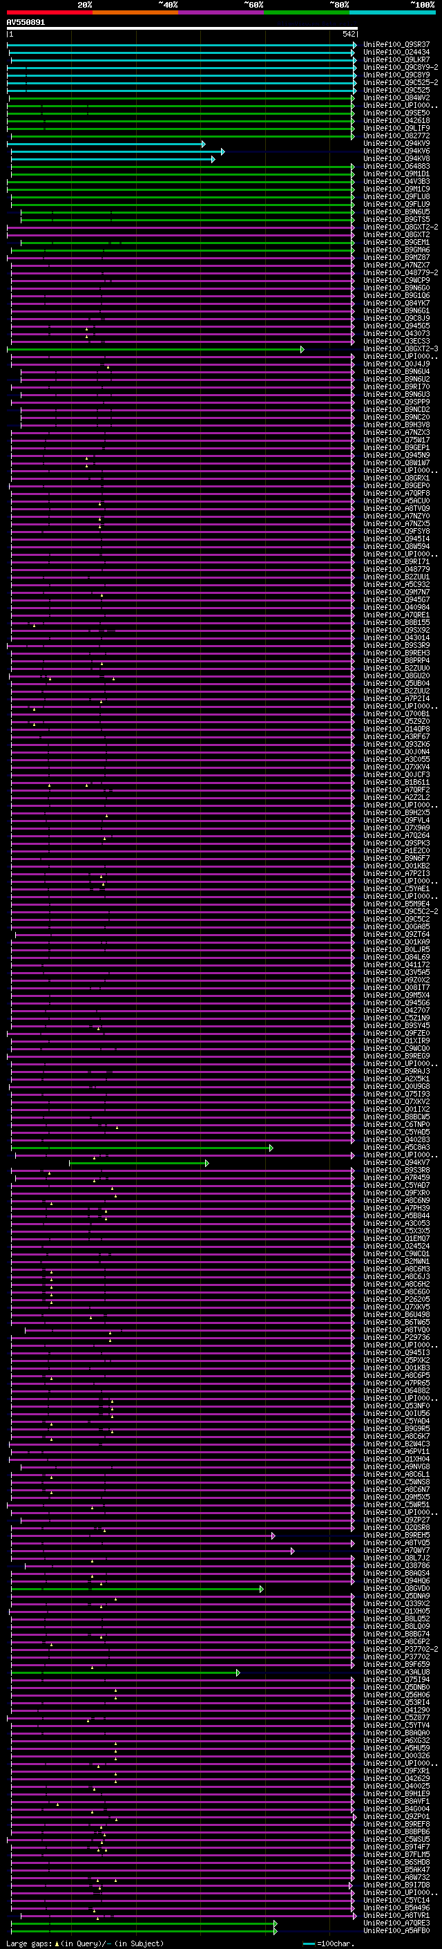This screenshot has height=1949, width=442.
Task: Select hit label UniRef100_Q9LIF9
Action: click(x=396, y=128)
